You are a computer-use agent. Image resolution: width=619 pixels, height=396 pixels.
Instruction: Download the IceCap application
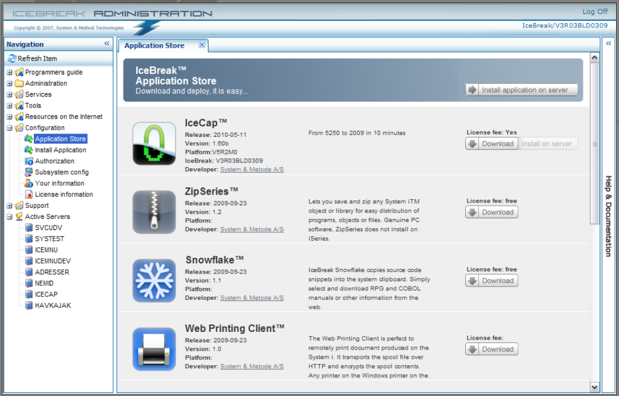point(491,144)
